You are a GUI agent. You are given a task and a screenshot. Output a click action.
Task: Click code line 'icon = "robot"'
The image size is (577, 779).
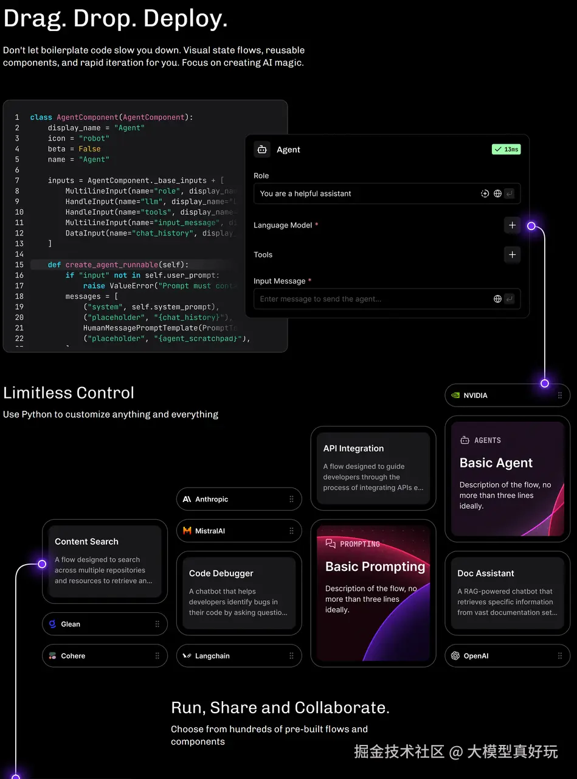click(x=78, y=138)
